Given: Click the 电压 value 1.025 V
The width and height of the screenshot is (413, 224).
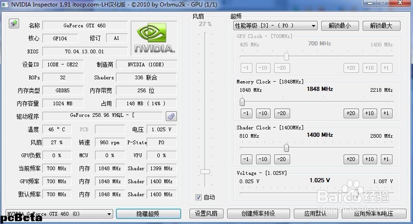Looking at the screenshot, I should pos(162,129).
